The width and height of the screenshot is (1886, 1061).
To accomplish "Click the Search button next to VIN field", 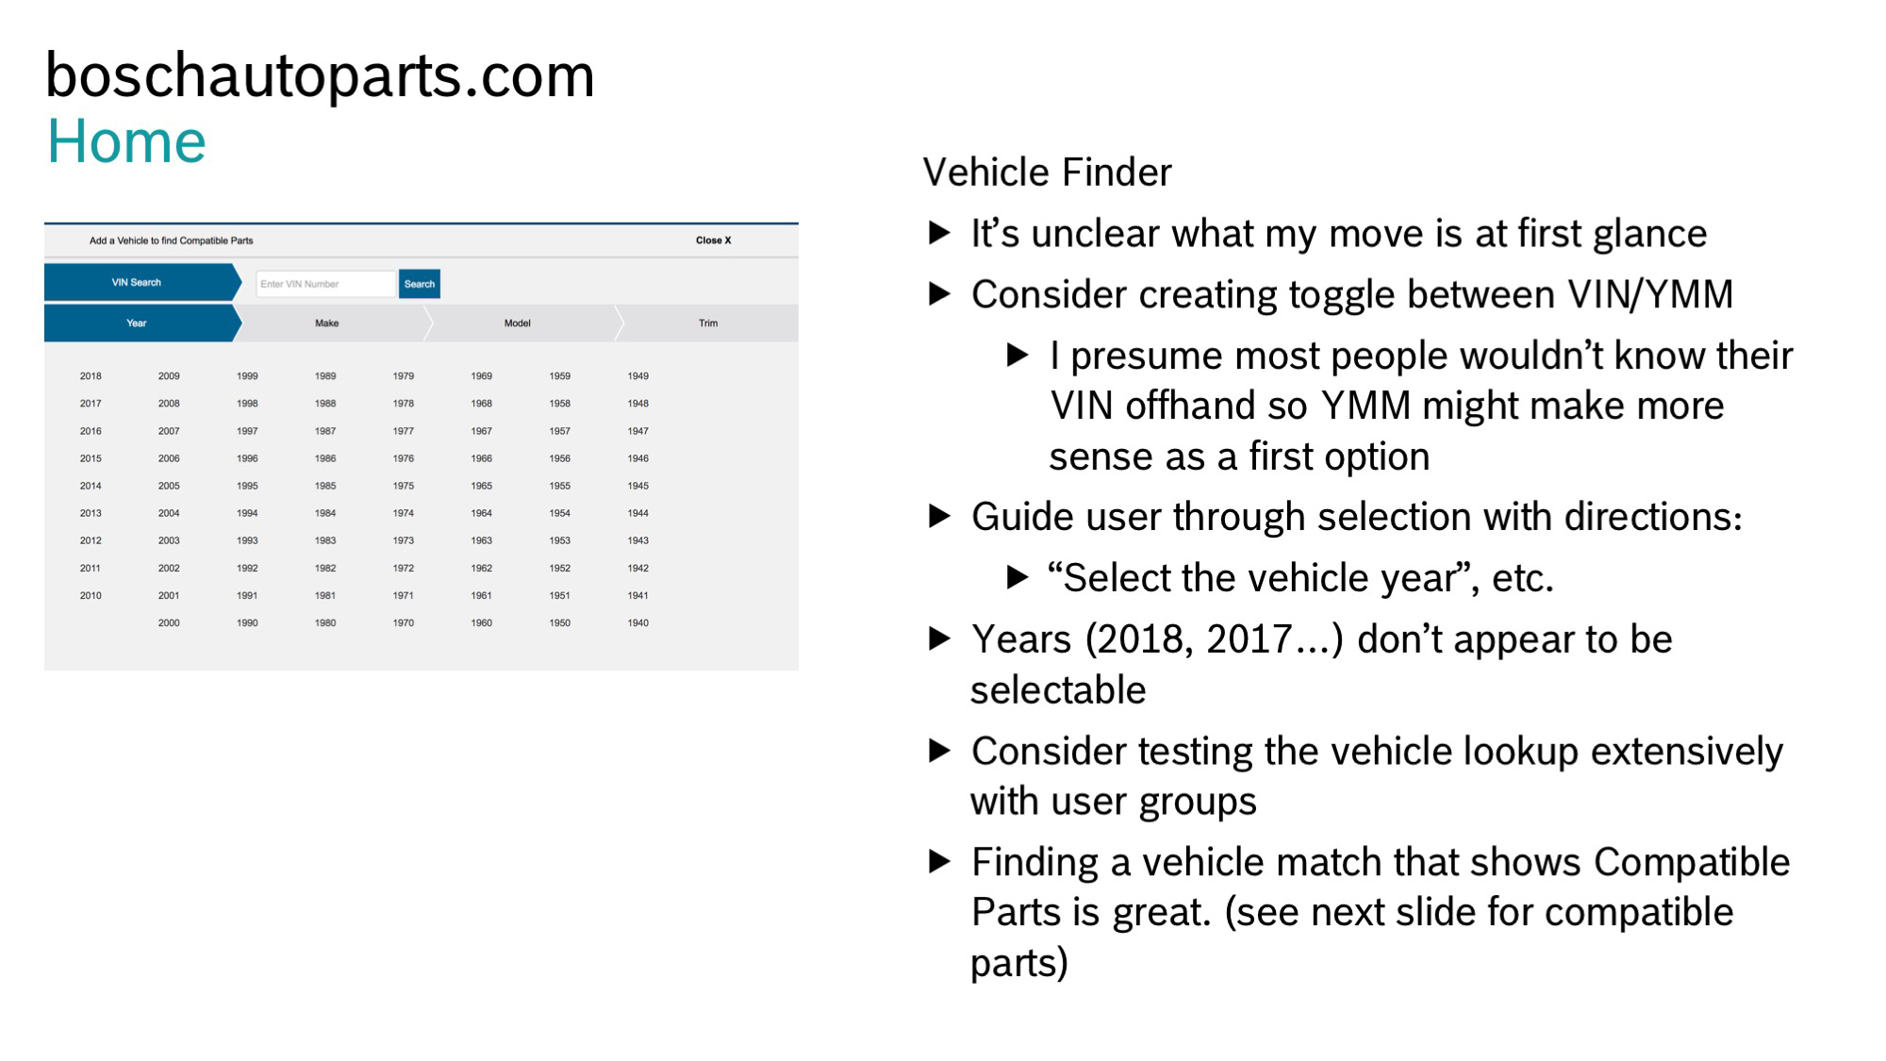I will coord(419,284).
